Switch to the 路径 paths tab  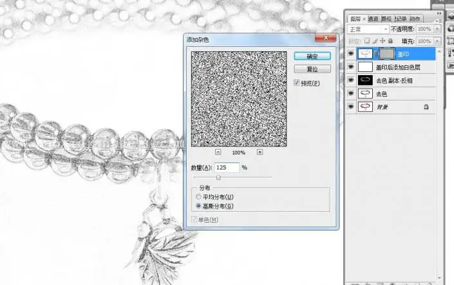click(386, 19)
